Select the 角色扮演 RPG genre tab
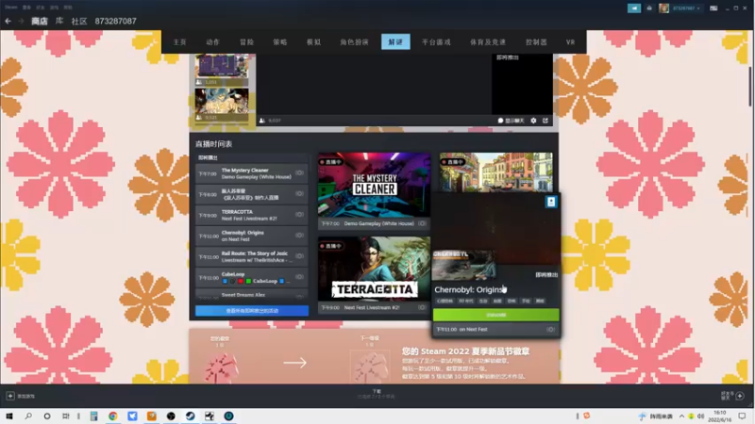Image resolution: width=755 pixels, height=424 pixels. (354, 41)
